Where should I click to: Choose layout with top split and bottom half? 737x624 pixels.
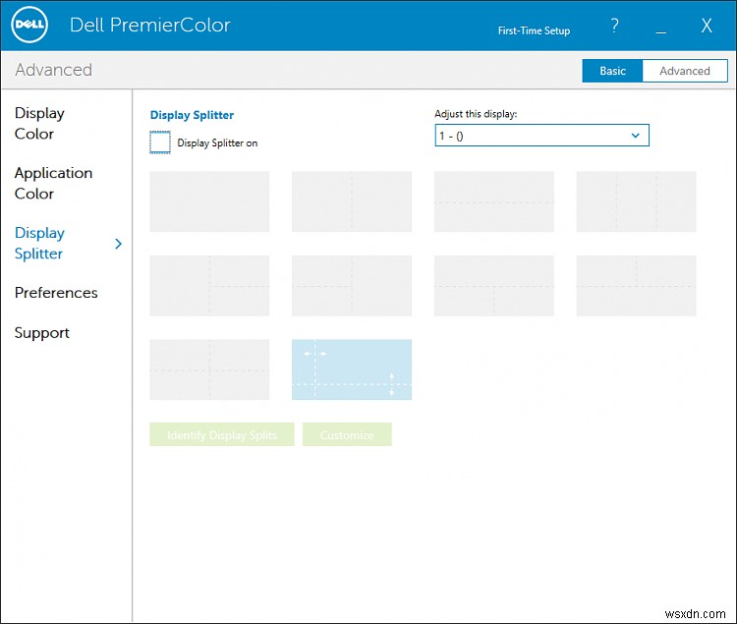pyautogui.click(x=637, y=286)
